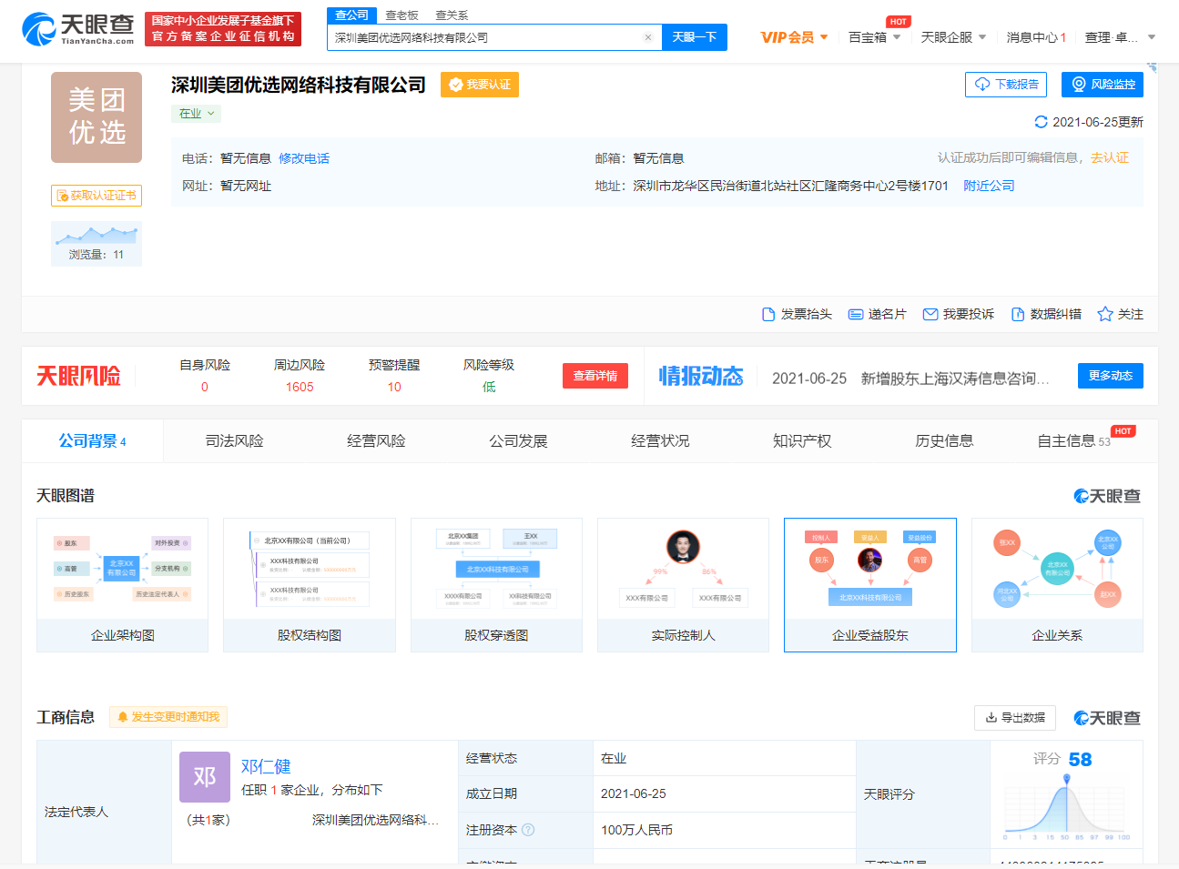Click the 邓 legal representative avatar
The image size is (1179, 869).
click(x=205, y=777)
